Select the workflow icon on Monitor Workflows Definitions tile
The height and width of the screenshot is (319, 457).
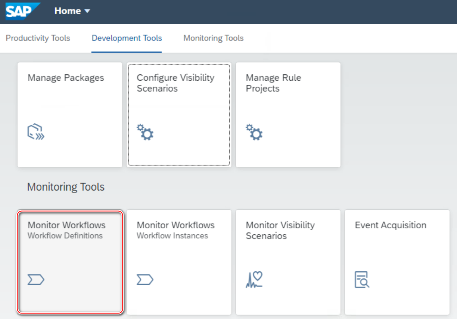(36, 279)
